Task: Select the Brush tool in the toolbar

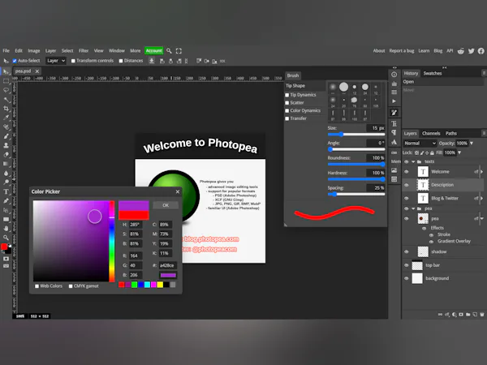Action: pos(6,136)
